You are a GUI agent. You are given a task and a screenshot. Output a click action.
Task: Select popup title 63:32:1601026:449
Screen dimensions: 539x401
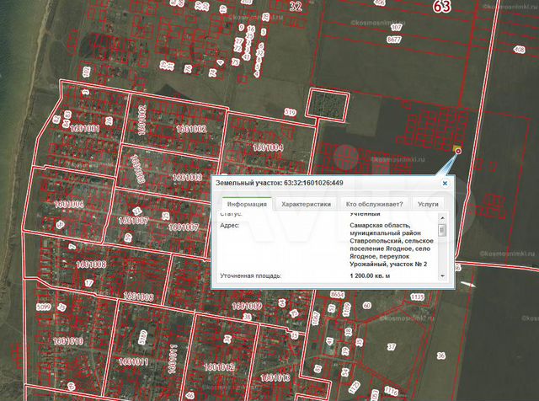tap(313, 183)
